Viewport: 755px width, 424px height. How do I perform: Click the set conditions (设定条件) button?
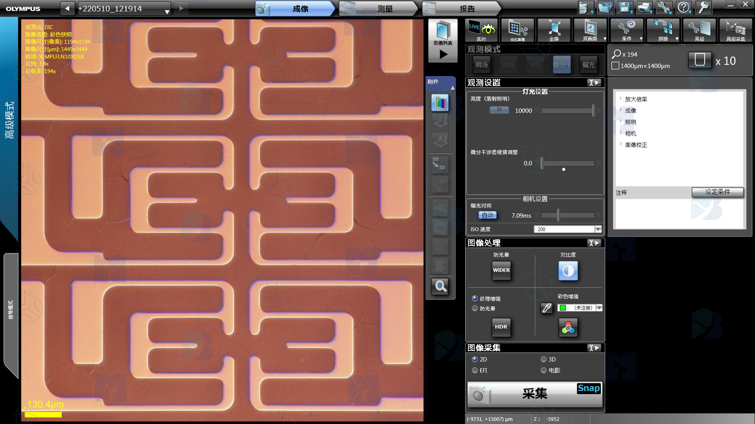[x=717, y=192]
